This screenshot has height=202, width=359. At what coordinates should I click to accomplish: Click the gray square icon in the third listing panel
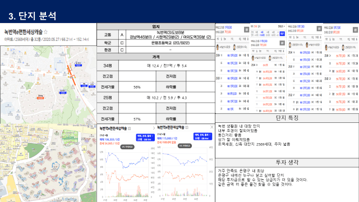[319, 29]
